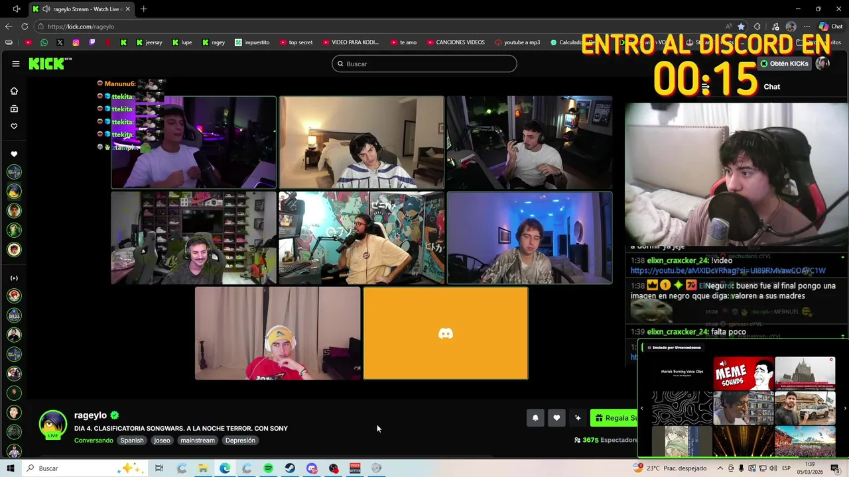Open Spotify from the taskbar
This screenshot has width=849, height=477.
[268, 468]
